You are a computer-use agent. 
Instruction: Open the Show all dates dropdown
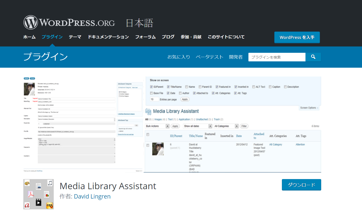click(x=197, y=126)
